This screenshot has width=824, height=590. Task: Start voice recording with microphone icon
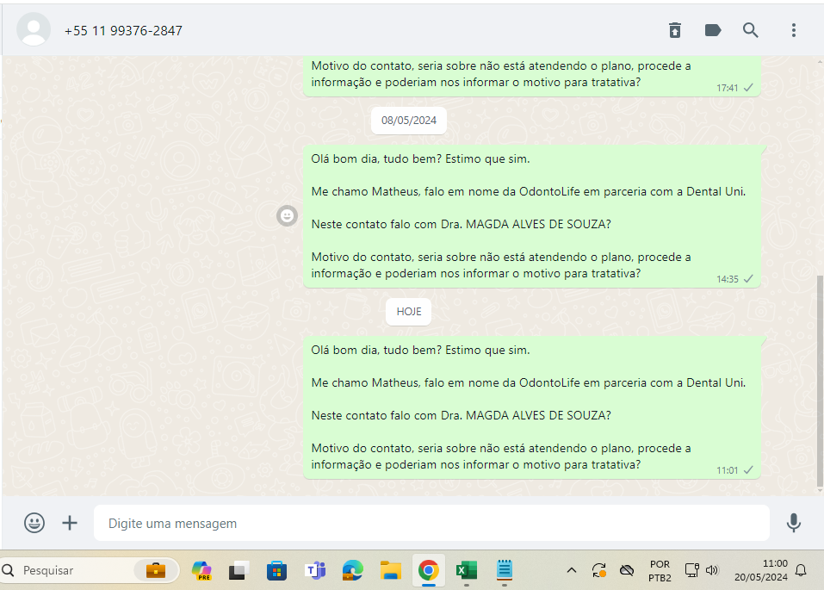[794, 523]
